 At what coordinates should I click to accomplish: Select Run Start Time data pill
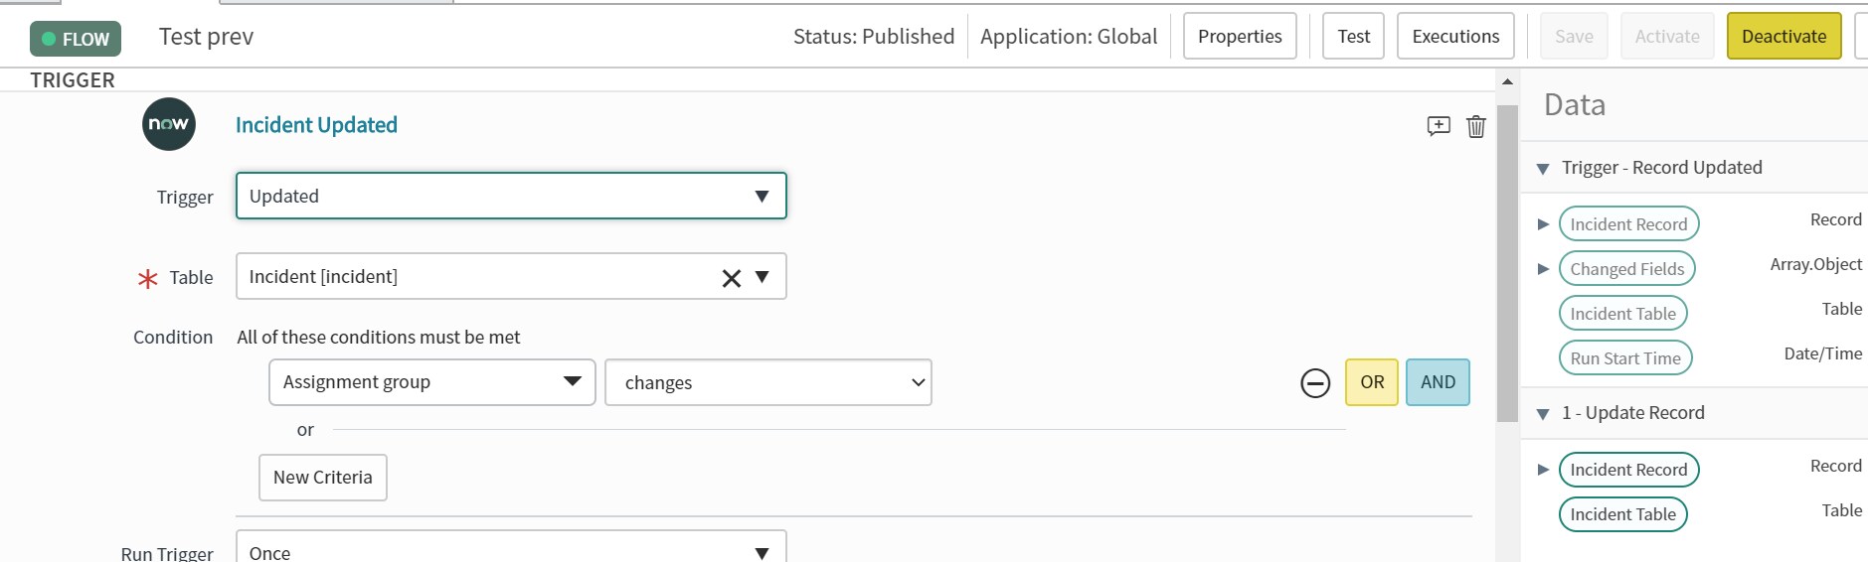click(1625, 358)
